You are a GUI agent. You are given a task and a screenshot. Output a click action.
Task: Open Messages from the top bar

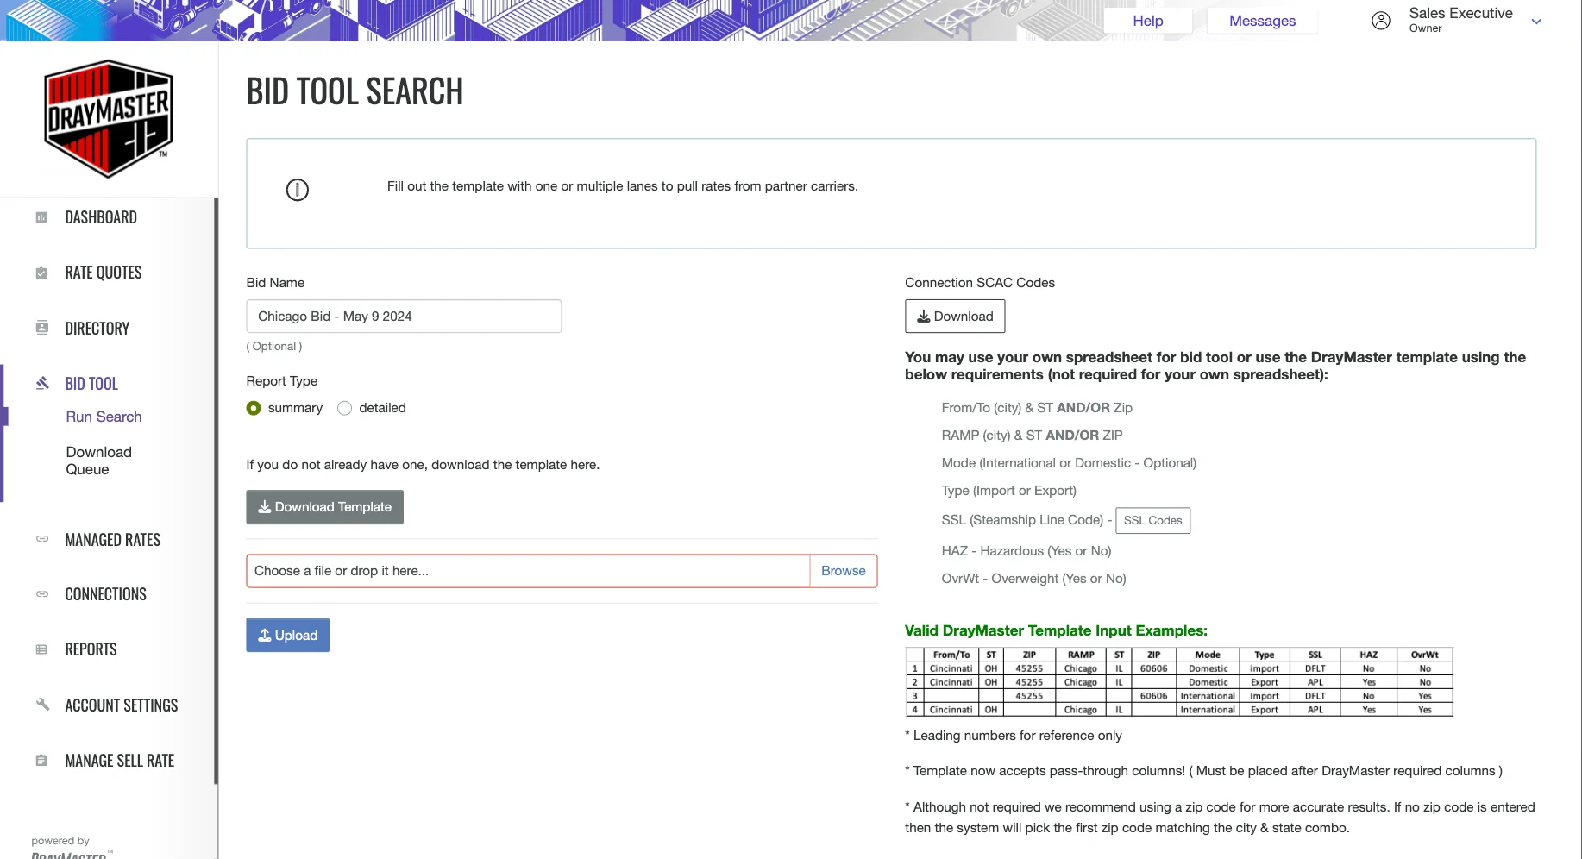click(x=1262, y=21)
